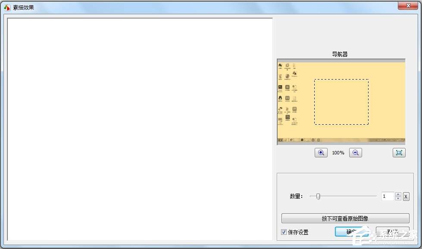Increase 数量 with the up spinner arrow
Image resolution: width=422 pixels, height=249 pixels.
pyautogui.click(x=398, y=194)
